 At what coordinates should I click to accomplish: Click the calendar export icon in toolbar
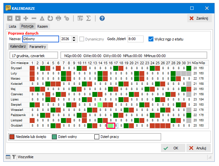(x=80, y=18)
